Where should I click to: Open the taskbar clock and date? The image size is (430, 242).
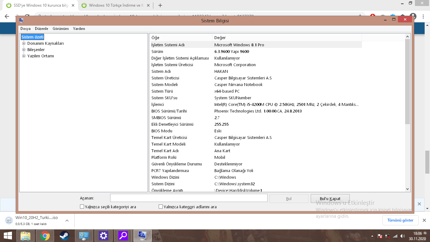tap(417, 236)
